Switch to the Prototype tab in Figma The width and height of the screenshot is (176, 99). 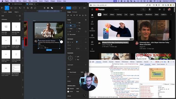point(75,12)
